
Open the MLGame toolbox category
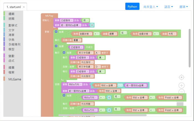[15, 79]
